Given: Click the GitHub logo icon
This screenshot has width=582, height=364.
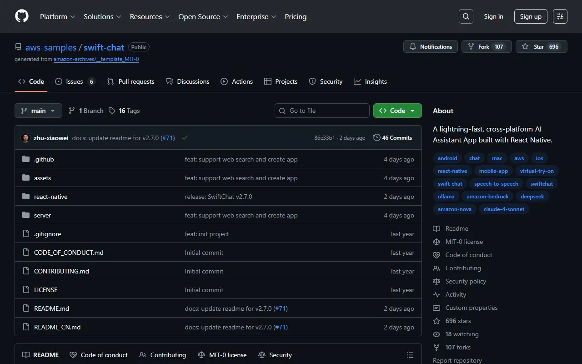Looking at the screenshot, I should click(22, 16).
